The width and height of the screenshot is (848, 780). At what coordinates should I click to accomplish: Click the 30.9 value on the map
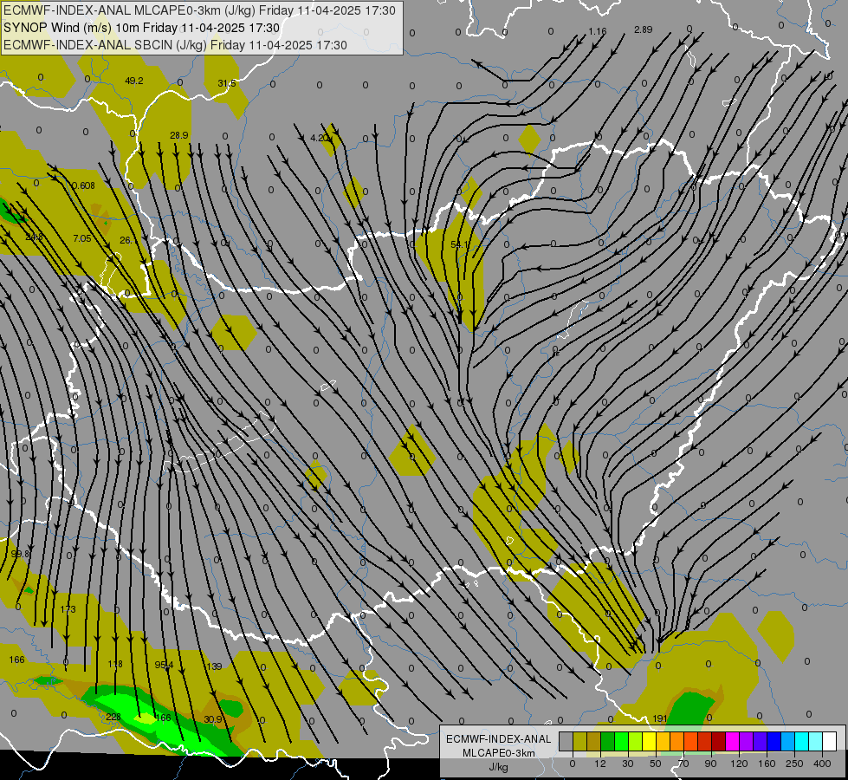click(x=213, y=719)
